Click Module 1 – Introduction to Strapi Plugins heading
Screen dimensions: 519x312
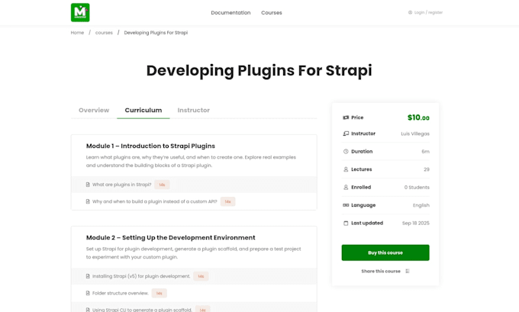150,146
